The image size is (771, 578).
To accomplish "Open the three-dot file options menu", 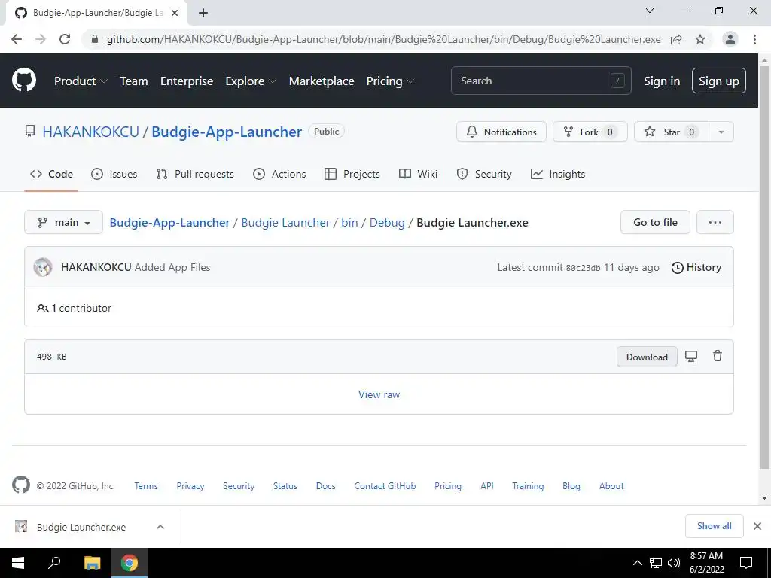I will pos(715,222).
